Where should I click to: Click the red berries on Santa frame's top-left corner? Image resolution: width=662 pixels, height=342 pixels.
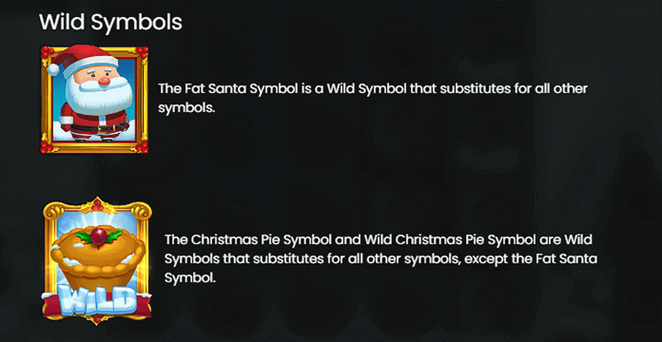(48, 52)
